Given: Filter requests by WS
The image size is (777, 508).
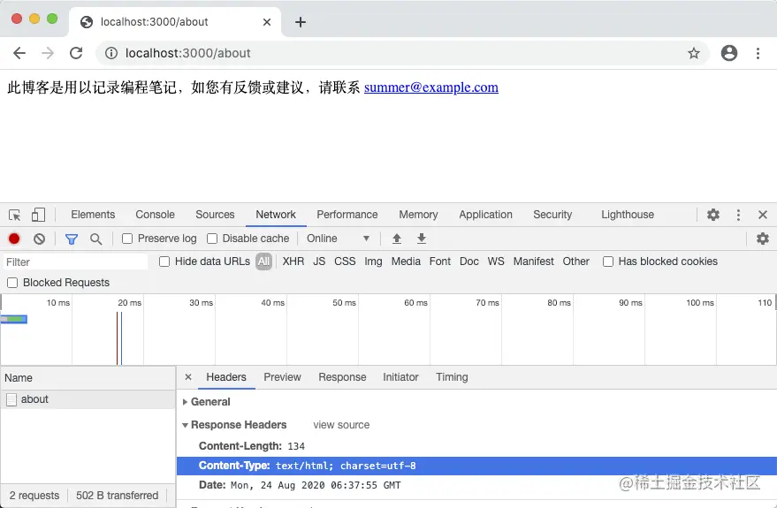Looking at the screenshot, I should point(496,262).
